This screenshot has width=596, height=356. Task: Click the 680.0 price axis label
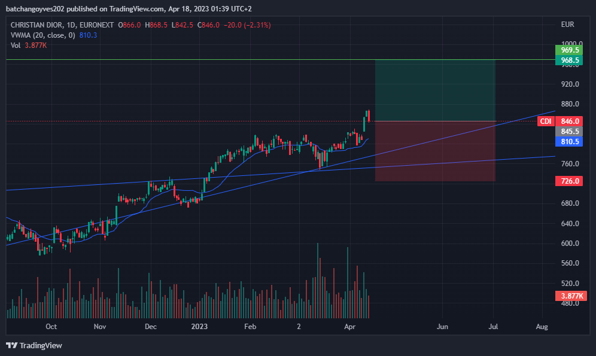tap(570, 203)
